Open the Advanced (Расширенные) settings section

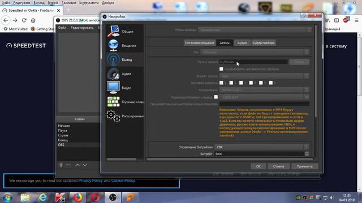click(124, 116)
